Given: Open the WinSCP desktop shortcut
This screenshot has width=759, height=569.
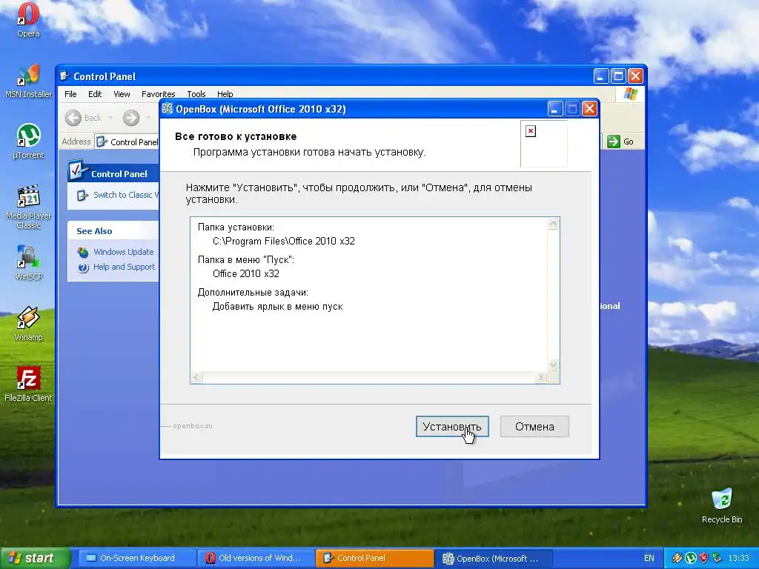Looking at the screenshot, I should click(28, 263).
